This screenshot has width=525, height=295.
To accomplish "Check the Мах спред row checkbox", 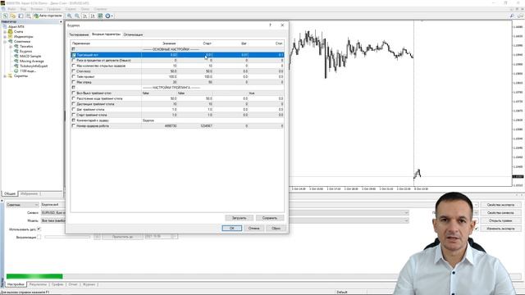I will pos(73,82).
